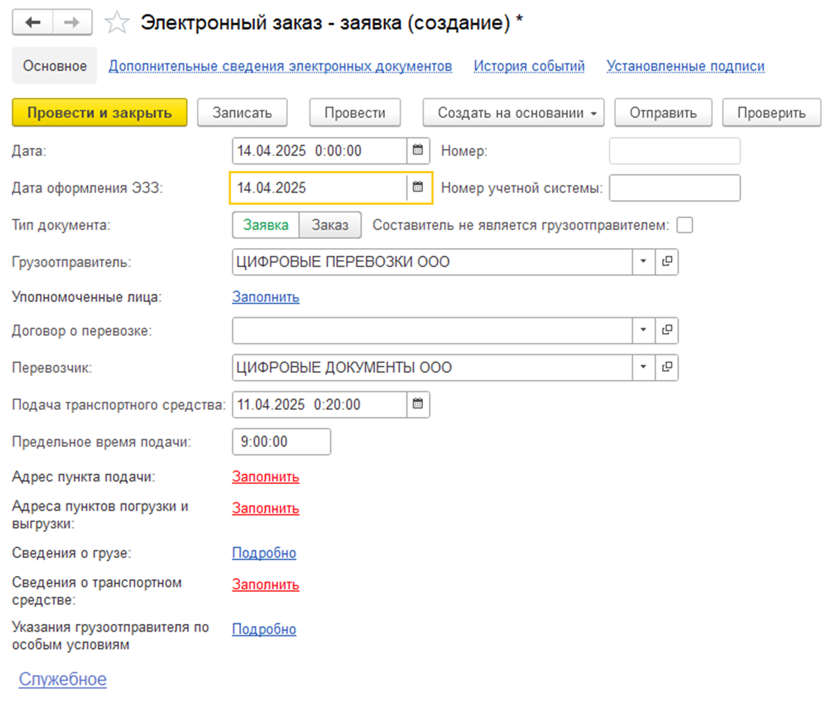Click into Номер учетной системы field
The width and height of the screenshot is (828, 707).
point(675,188)
